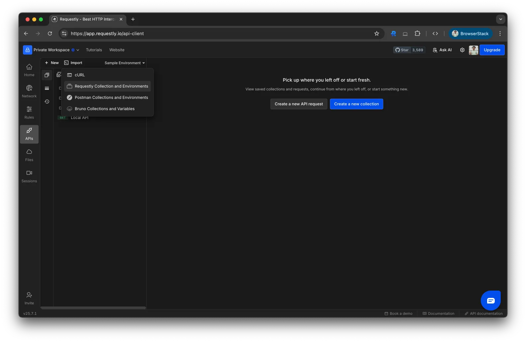This screenshot has width=526, height=342.
Task: View site information icon in address bar
Action: pos(64,34)
